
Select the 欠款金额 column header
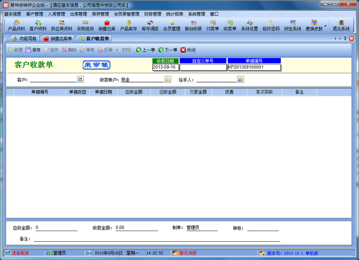coord(198,92)
